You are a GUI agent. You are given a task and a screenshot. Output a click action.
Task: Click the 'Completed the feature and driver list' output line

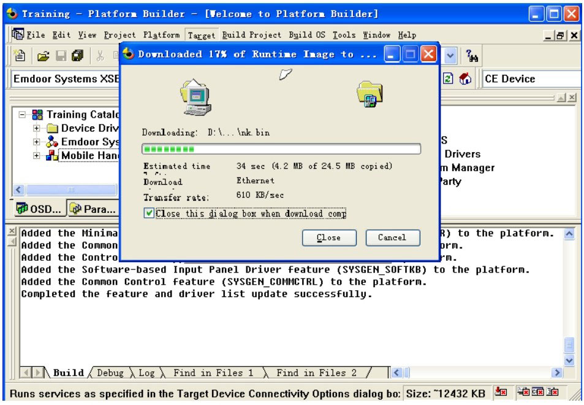click(196, 294)
